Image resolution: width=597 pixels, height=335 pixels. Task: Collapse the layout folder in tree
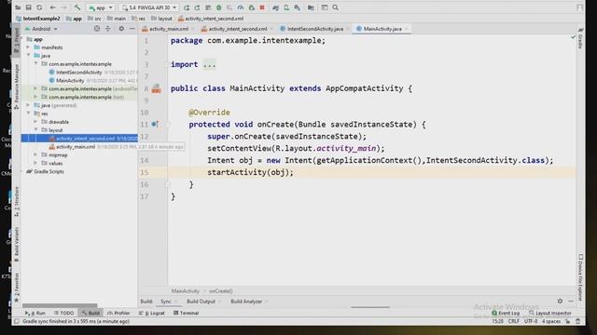(35, 130)
